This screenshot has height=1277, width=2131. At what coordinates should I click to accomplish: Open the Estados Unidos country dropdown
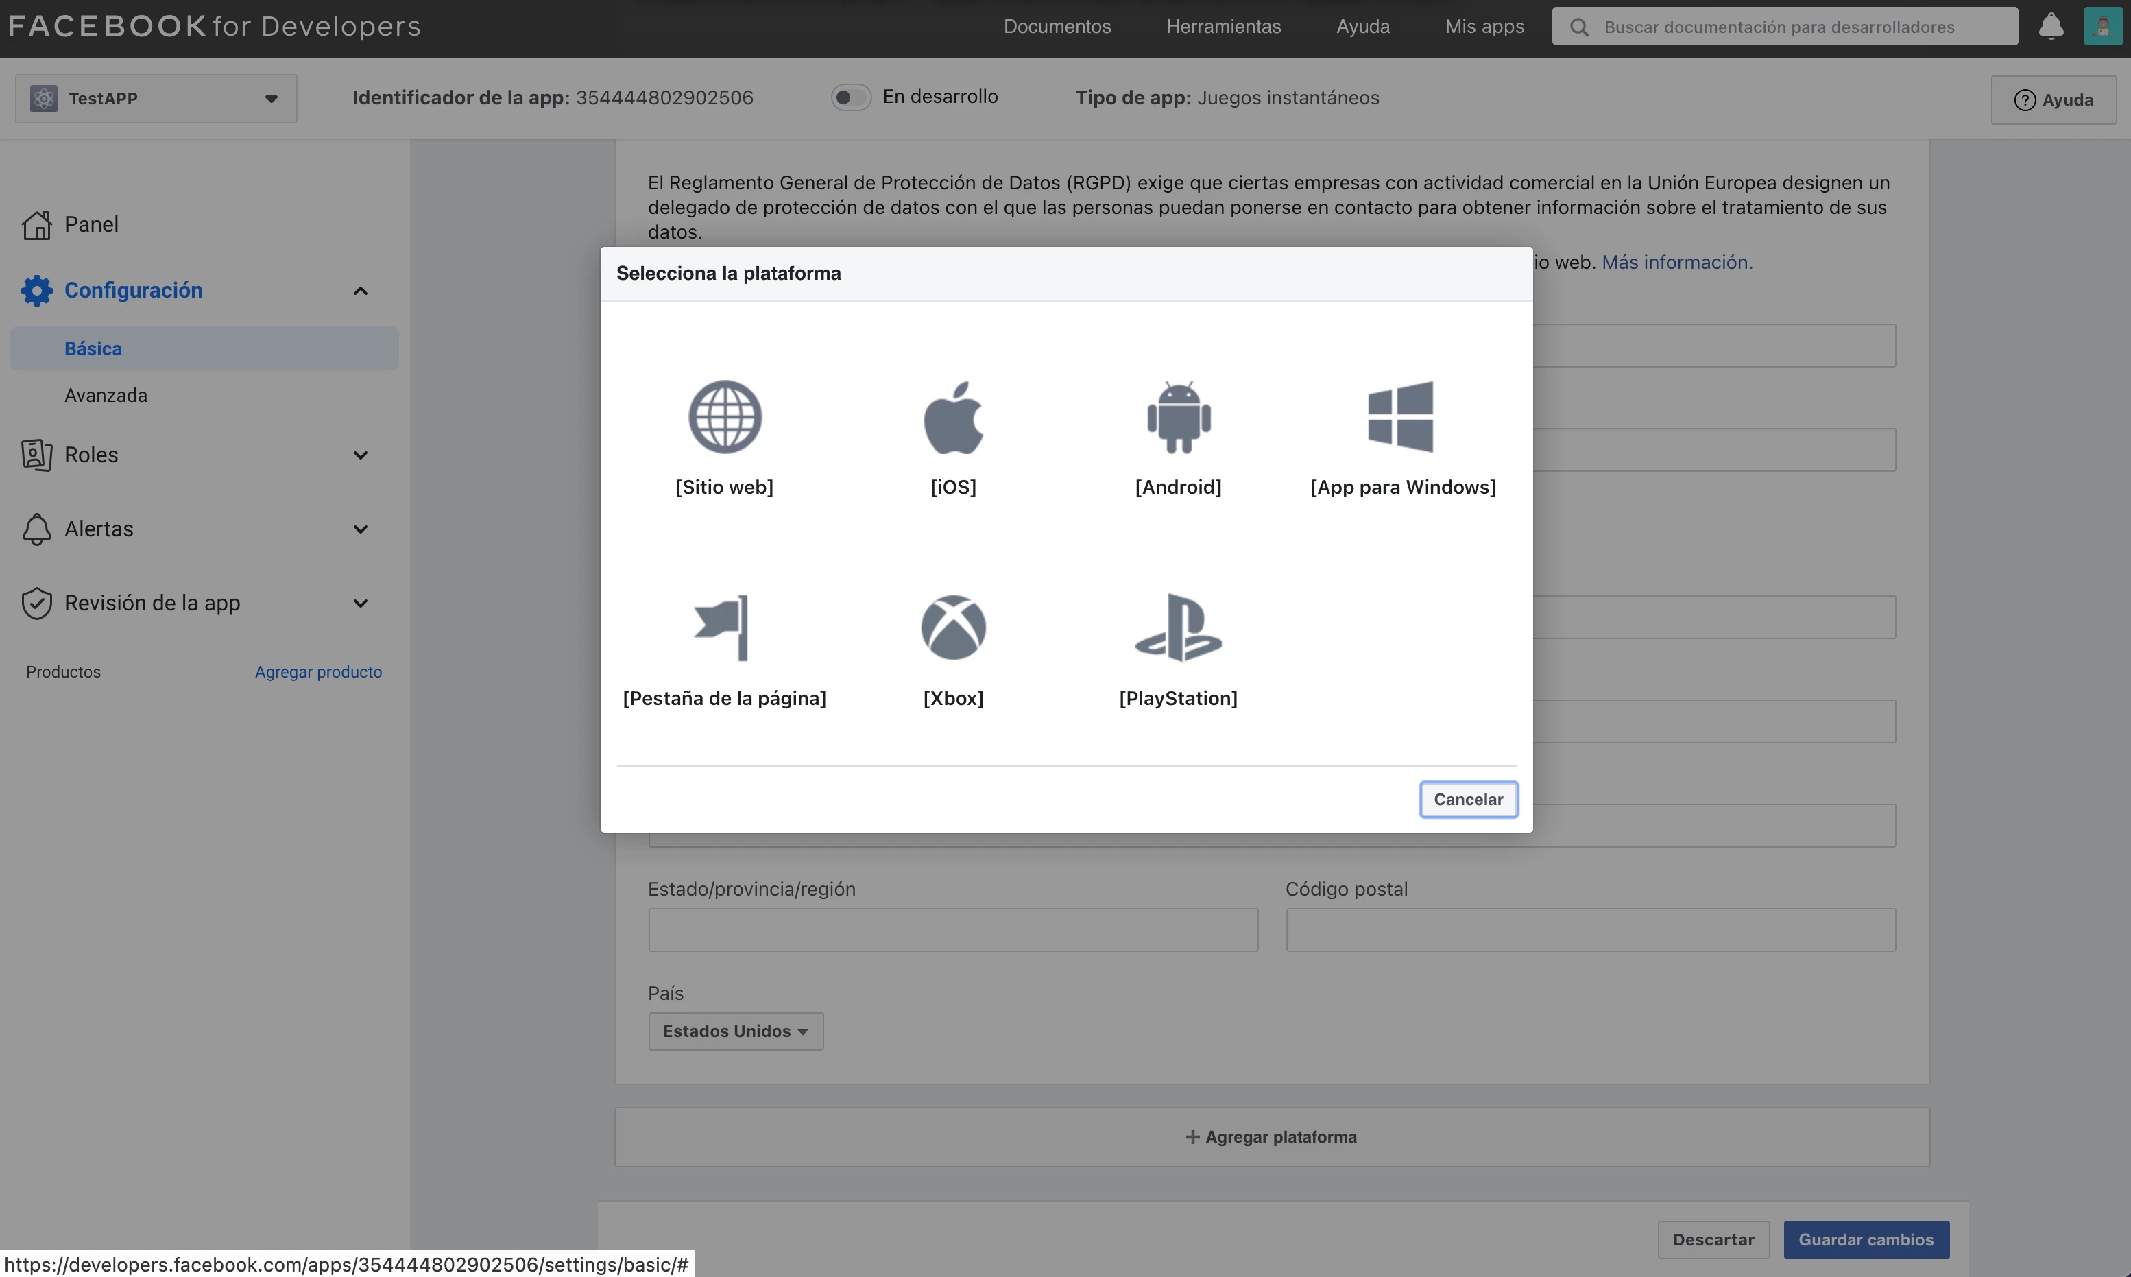pos(736,1031)
